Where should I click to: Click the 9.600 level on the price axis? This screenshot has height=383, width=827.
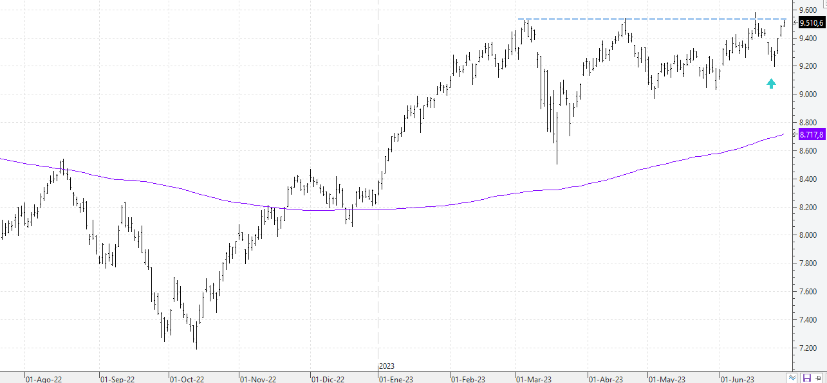[x=808, y=10]
